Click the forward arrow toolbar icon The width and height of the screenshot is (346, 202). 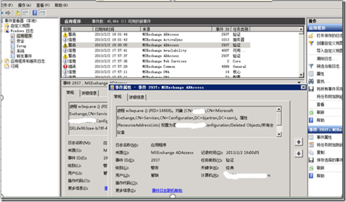click(8, 13)
